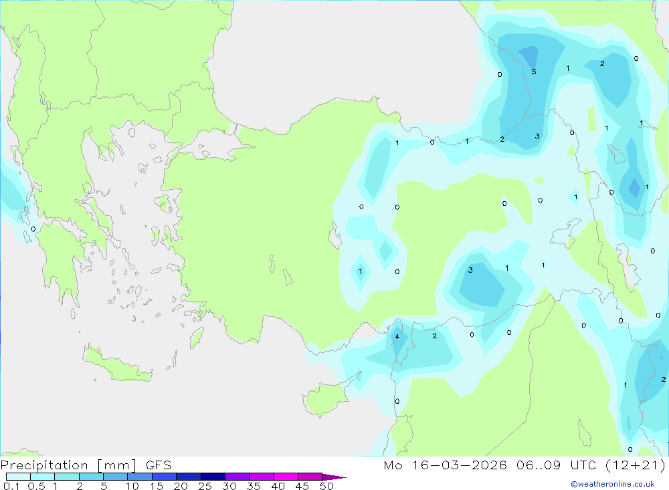
Task: Click the legend label '30'
Action: tap(229, 486)
